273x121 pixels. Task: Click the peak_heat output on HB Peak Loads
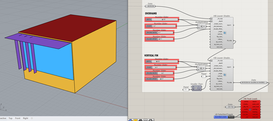(256, 107)
